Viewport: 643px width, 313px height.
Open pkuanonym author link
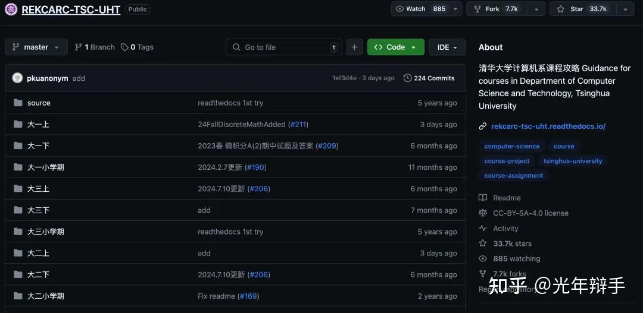tap(48, 78)
